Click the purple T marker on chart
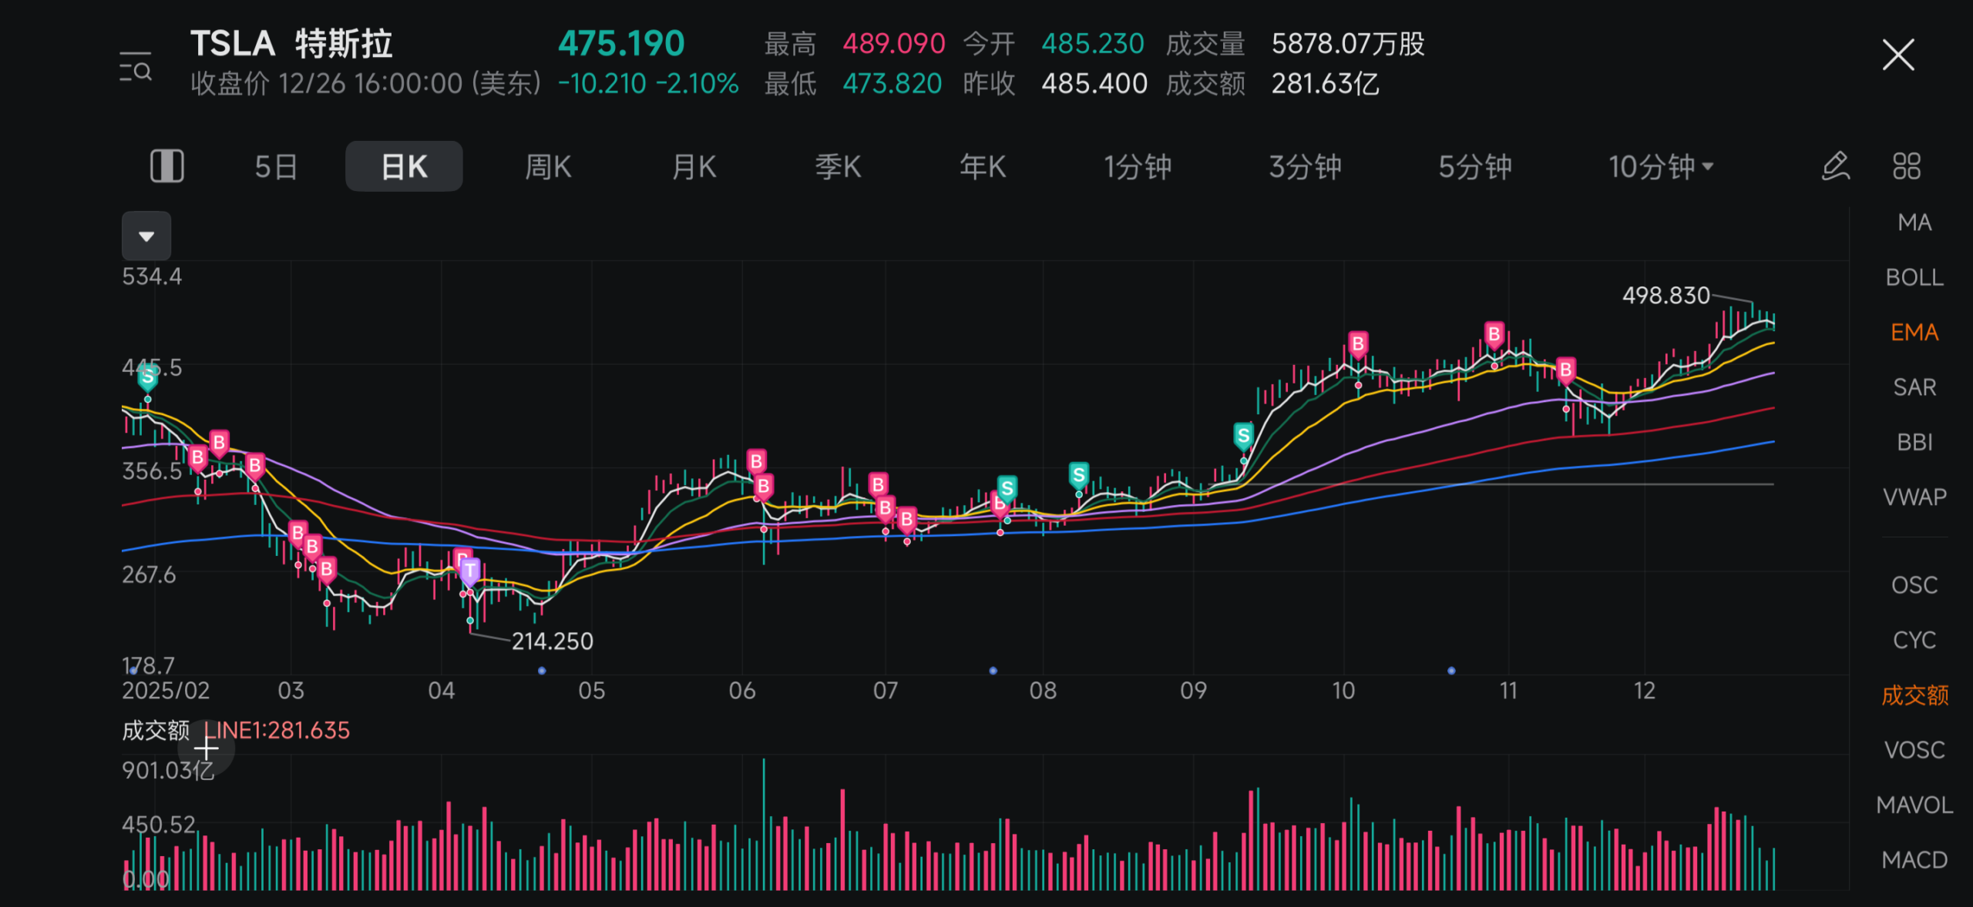Screen dimensions: 1973x907 [470, 571]
